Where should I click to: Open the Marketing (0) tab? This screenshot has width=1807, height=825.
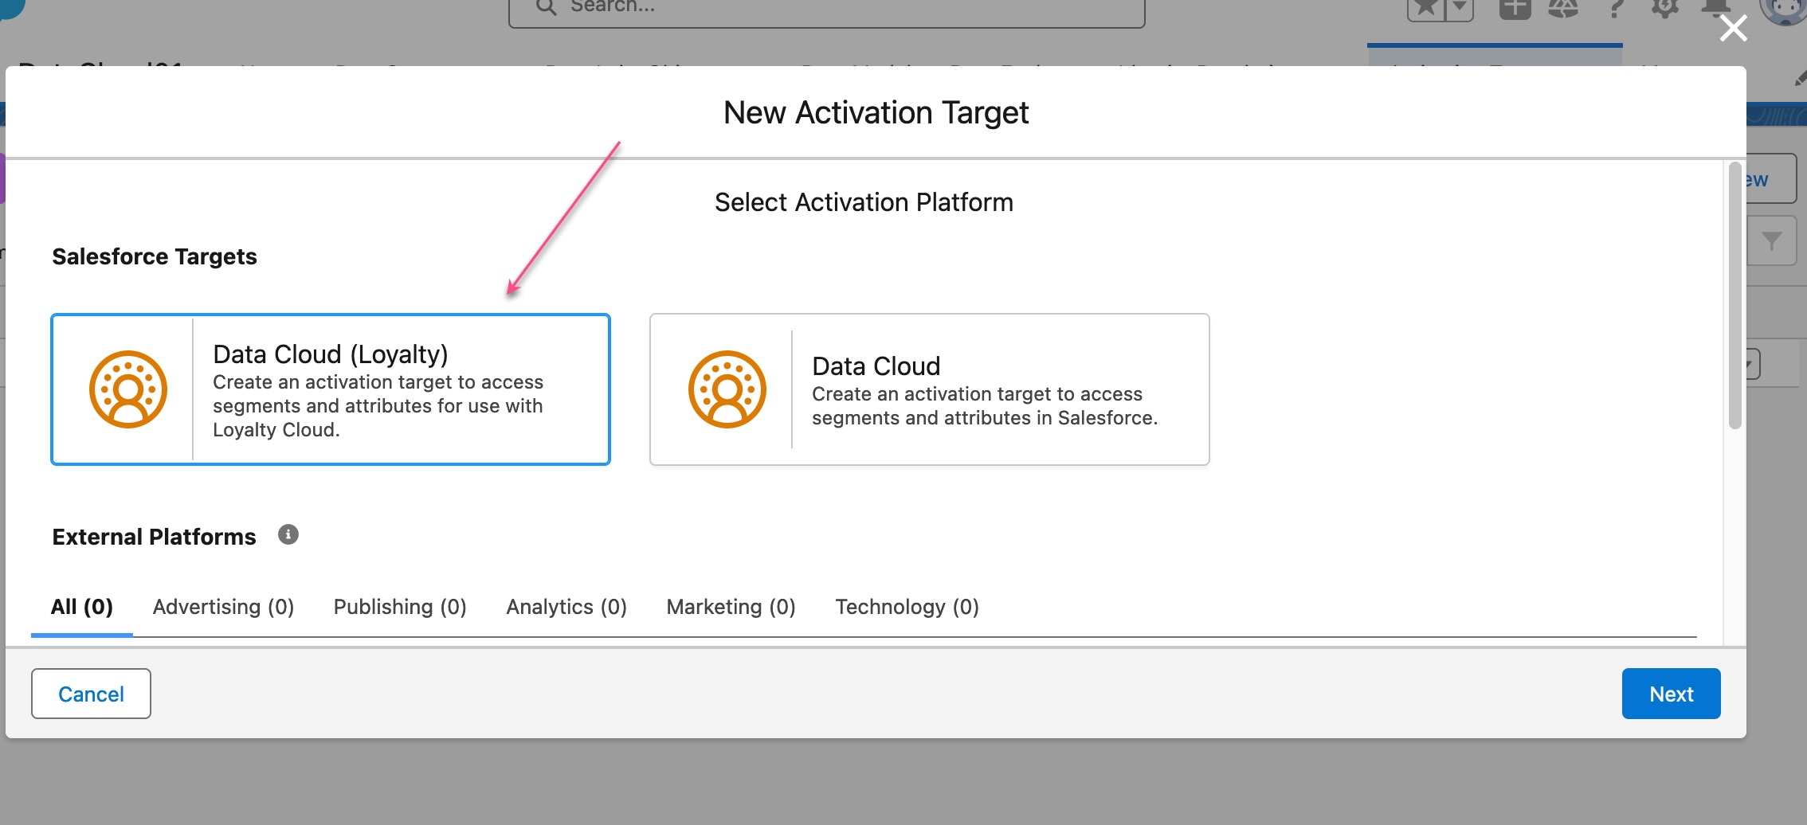[x=731, y=607]
